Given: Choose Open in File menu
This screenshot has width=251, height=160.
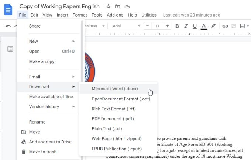Looking at the screenshot, I should 49,51.
